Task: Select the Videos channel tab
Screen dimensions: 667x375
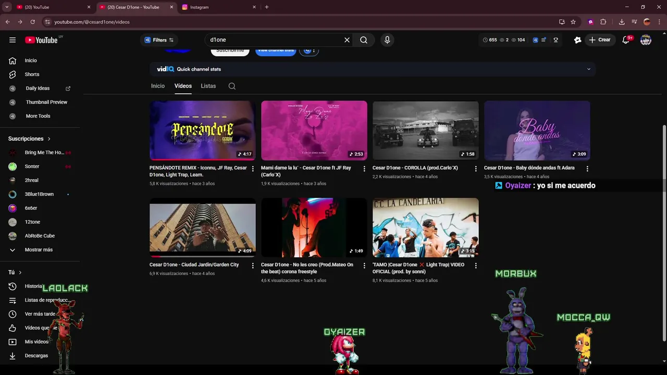Action: [x=183, y=86]
